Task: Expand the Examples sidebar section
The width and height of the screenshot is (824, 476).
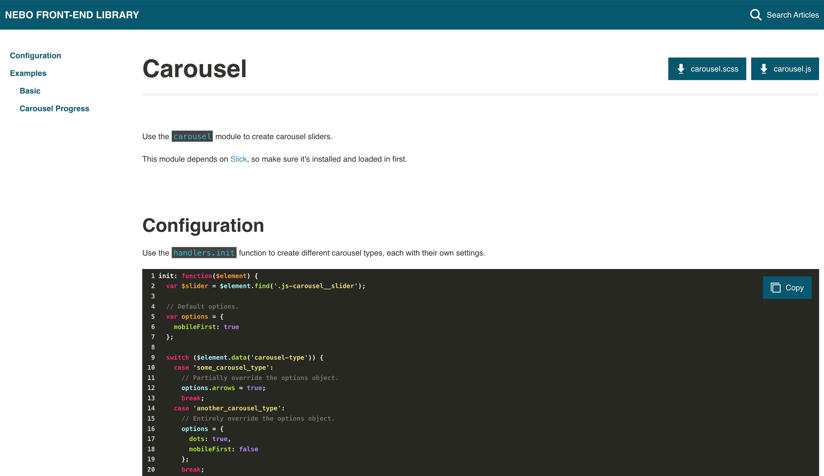Action: click(28, 72)
